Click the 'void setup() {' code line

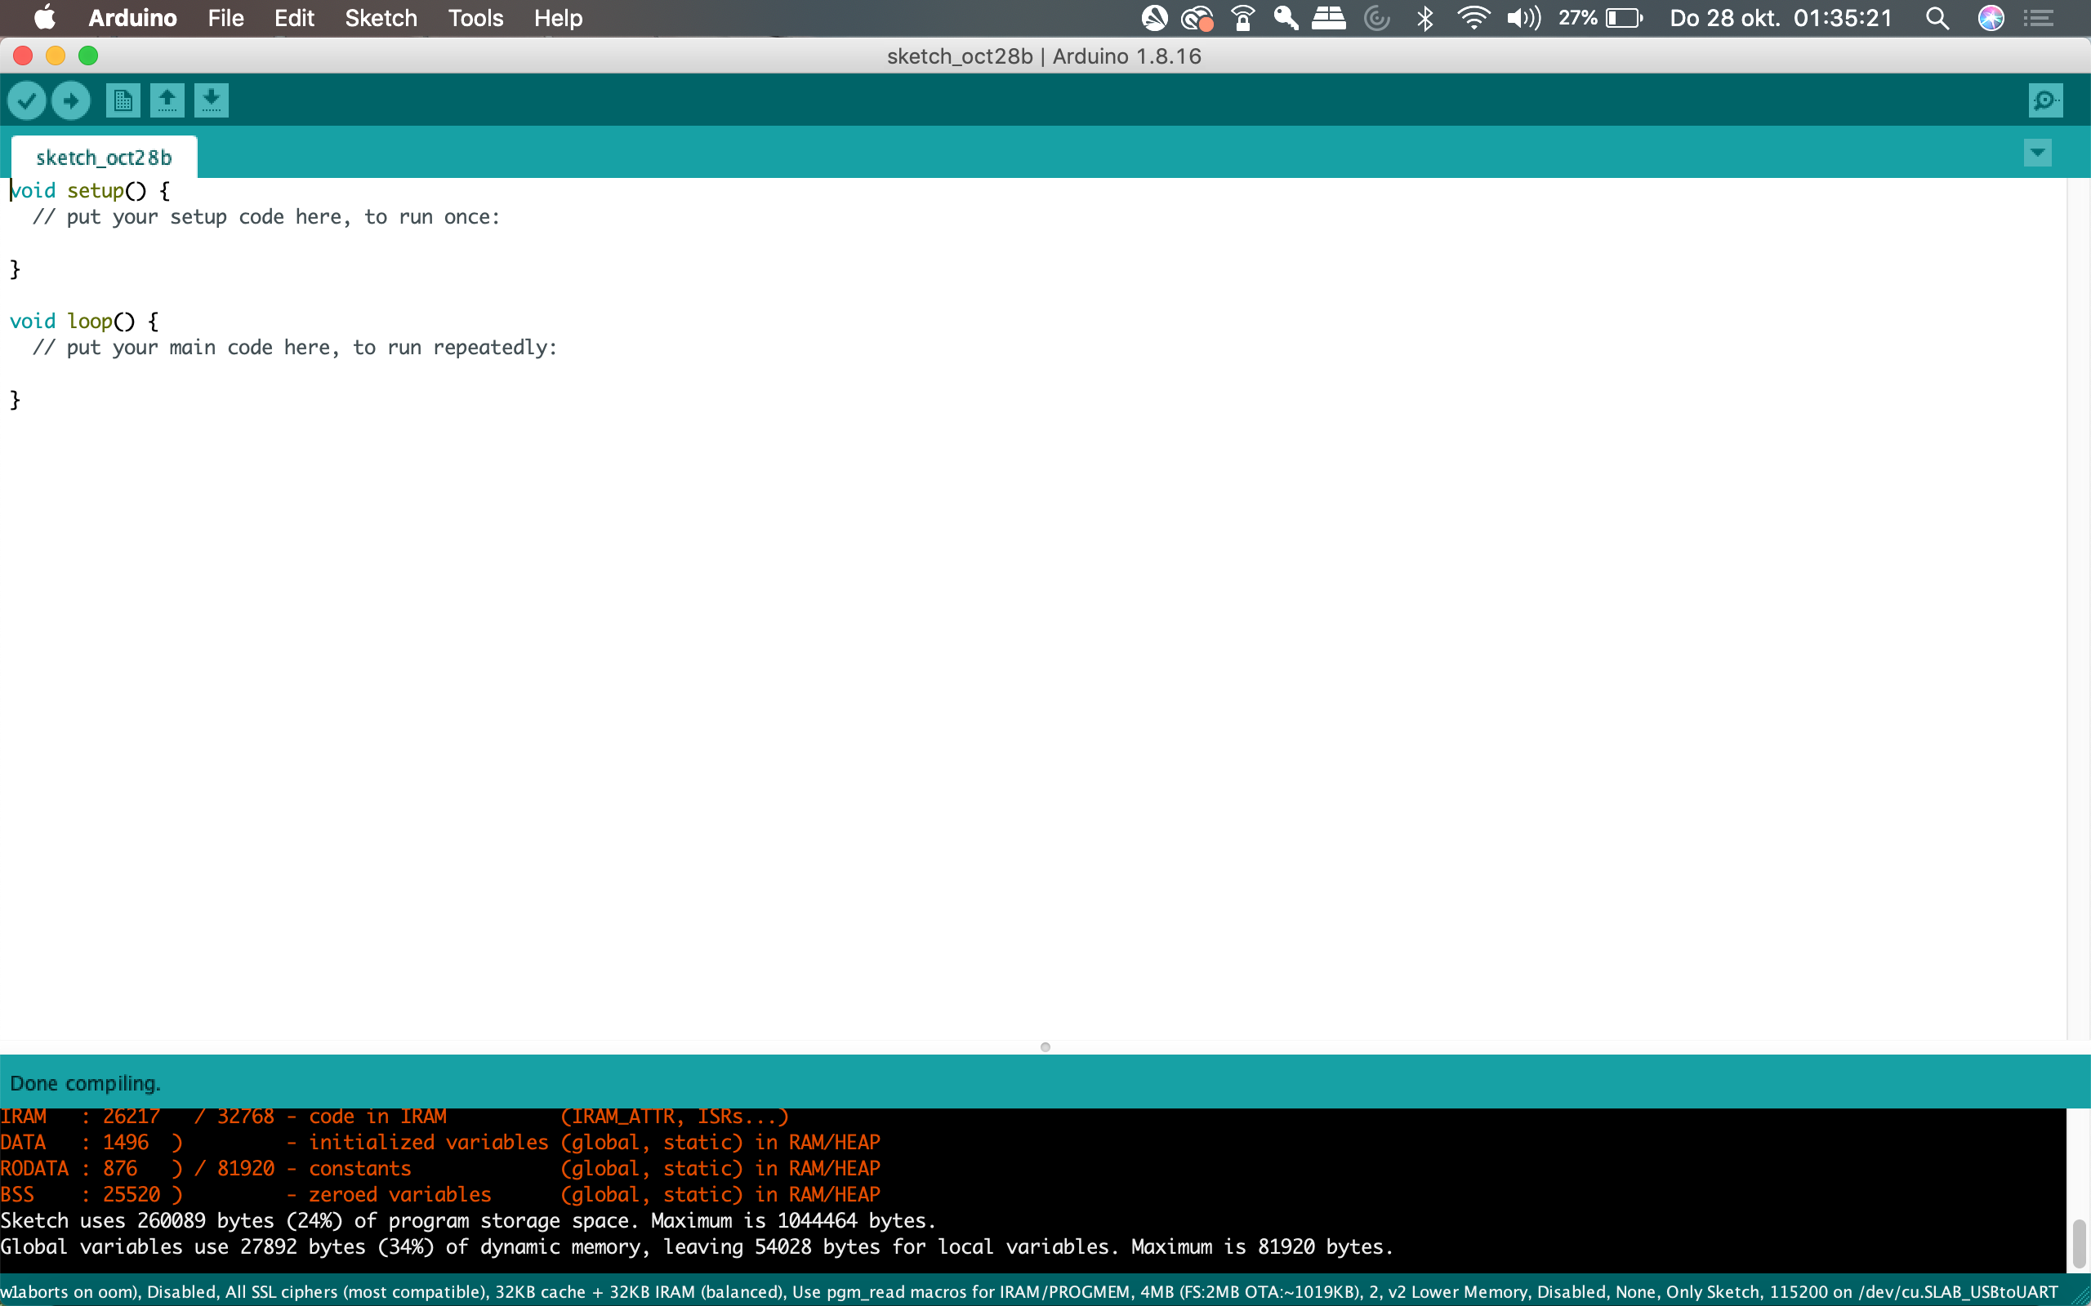coord(90,191)
